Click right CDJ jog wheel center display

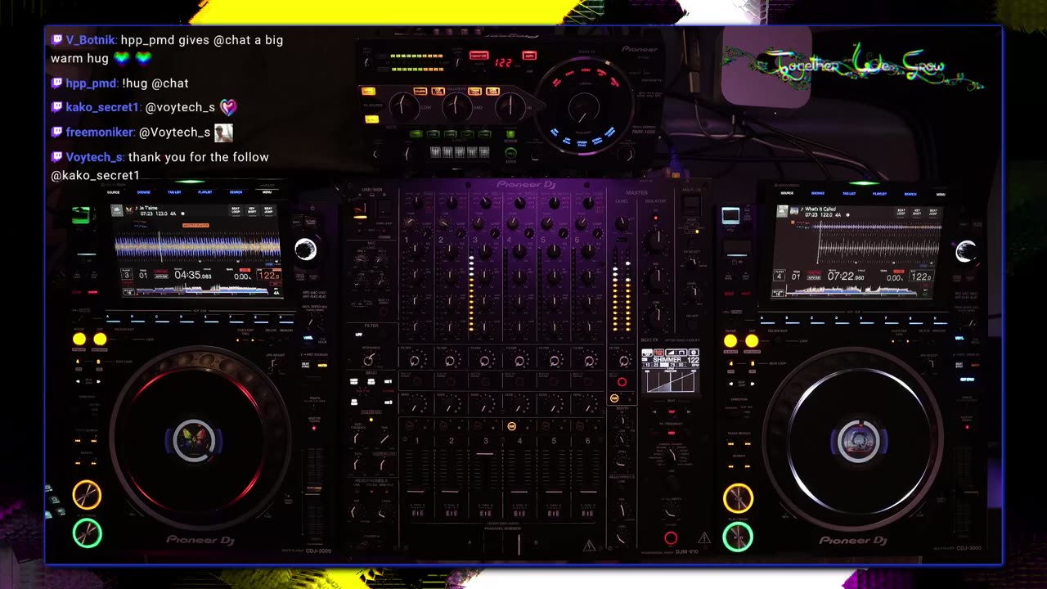tap(859, 442)
